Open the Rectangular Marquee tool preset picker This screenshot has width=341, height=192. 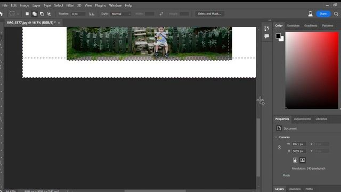tap(14, 14)
